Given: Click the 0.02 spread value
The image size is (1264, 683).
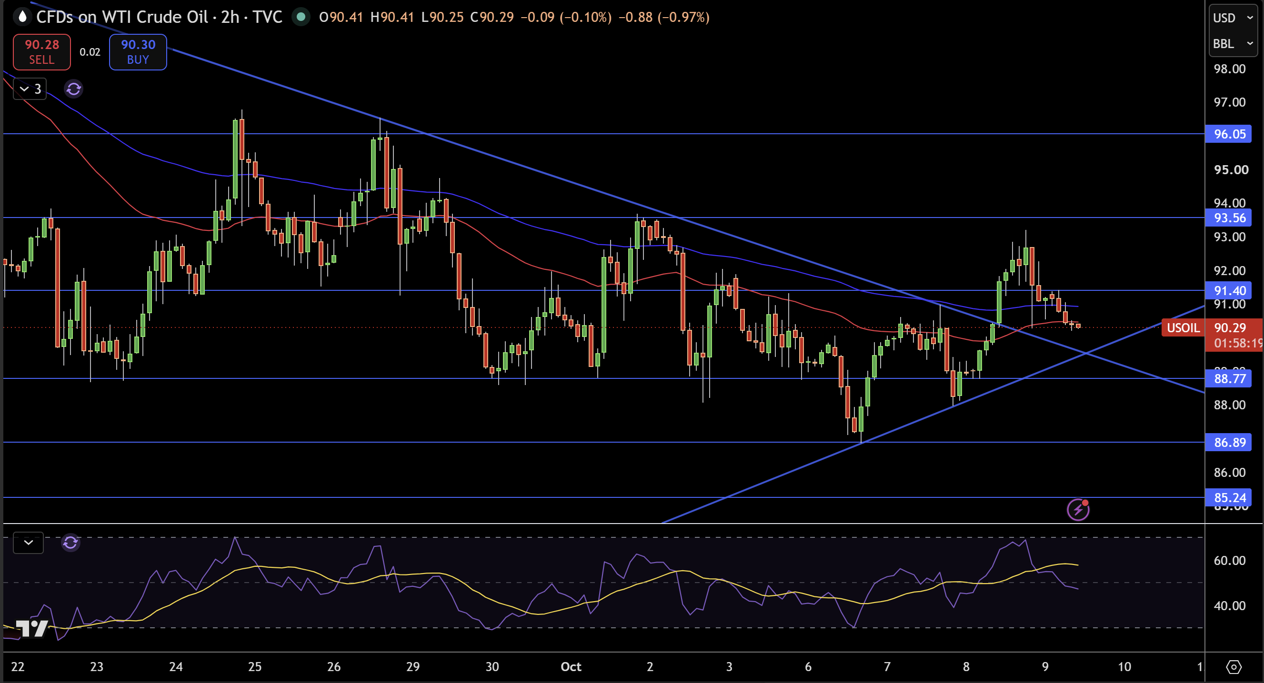Looking at the screenshot, I should coord(90,52).
